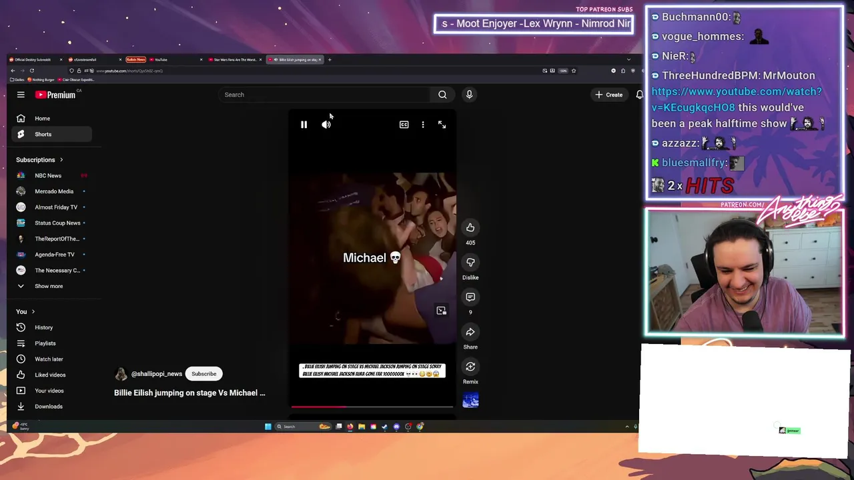Enter fullscreen on the Short
Screen dimensions: 854x480
[442, 125]
